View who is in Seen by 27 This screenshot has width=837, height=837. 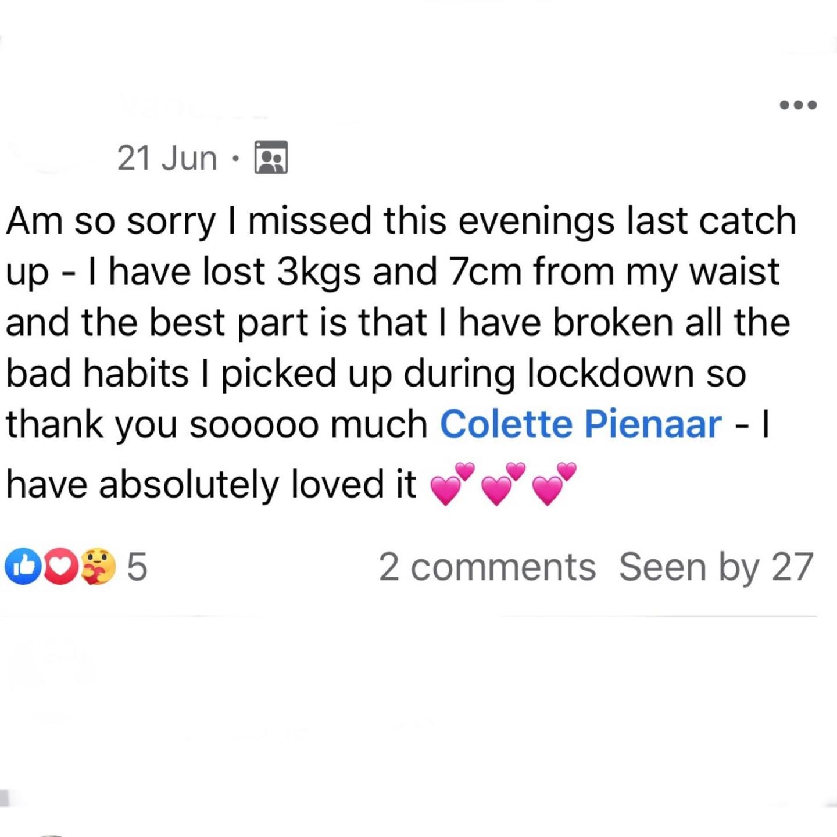(x=716, y=567)
